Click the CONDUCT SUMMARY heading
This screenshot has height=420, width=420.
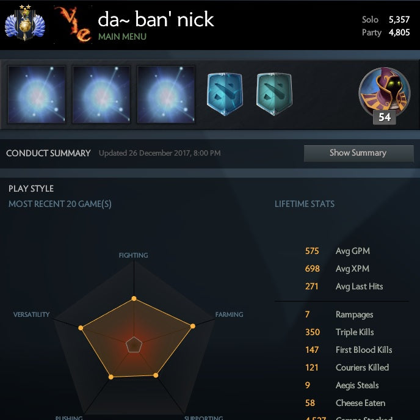pyautogui.click(x=48, y=153)
